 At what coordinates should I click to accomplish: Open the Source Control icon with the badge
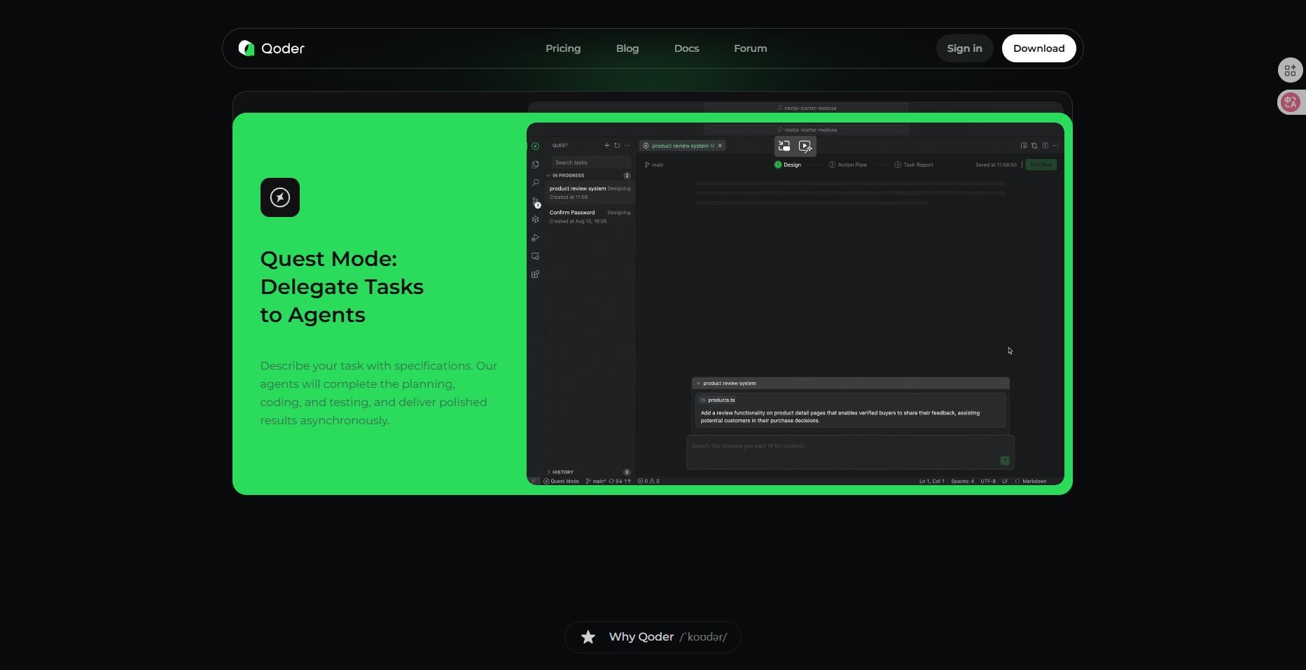[x=536, y=202]
